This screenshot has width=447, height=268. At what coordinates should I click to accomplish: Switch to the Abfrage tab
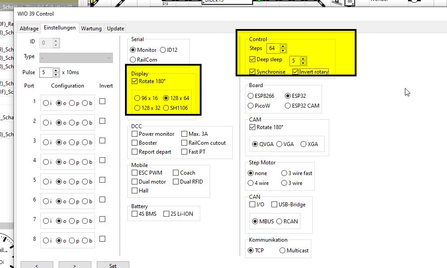coord(29,29)
